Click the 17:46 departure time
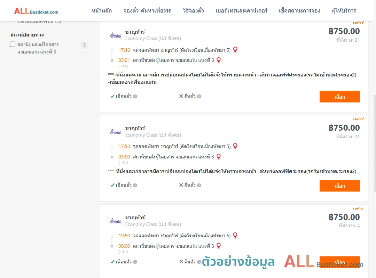This screenshot has width=376, height=278. tap(124, 50)
